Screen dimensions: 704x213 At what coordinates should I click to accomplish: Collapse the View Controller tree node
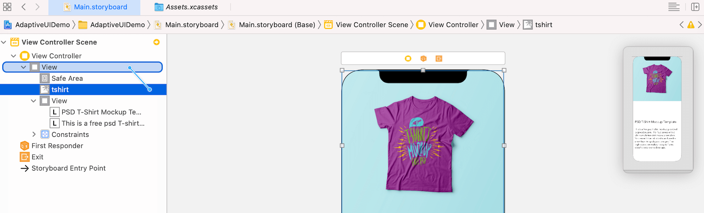pos(14,56)
